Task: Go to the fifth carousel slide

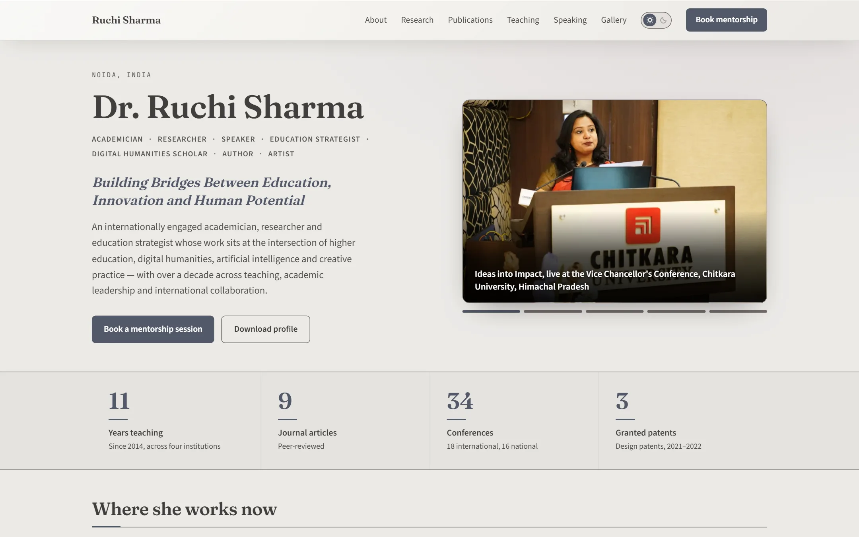Action: [x=738, y=311]
